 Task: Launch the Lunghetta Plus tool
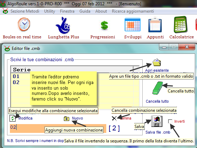pos(63,25)
